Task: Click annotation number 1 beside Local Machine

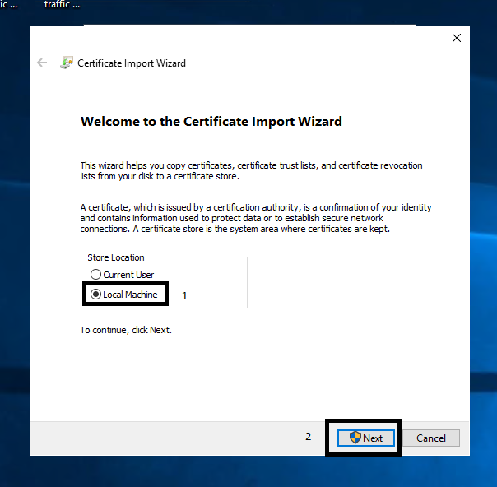Action: (x=184, y=295)
